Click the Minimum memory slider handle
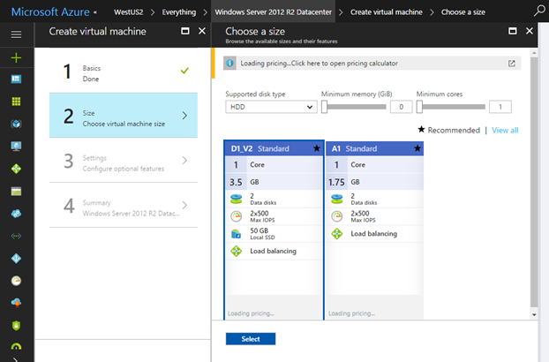The image size is (549, 362). pyautogui.click(x=325, y=107)
